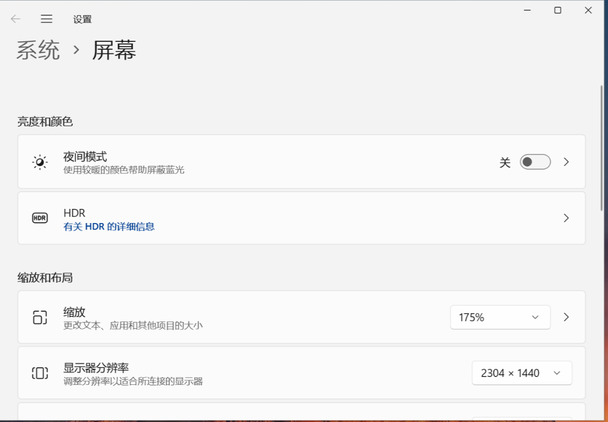Open 夜间模式 details via chevron
This screenshot has height=422, width=608.
[566, 162]
